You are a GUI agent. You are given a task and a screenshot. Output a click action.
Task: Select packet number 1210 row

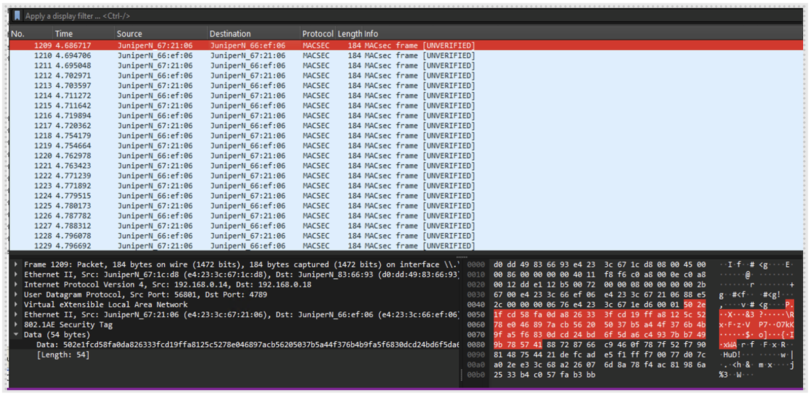406,56
